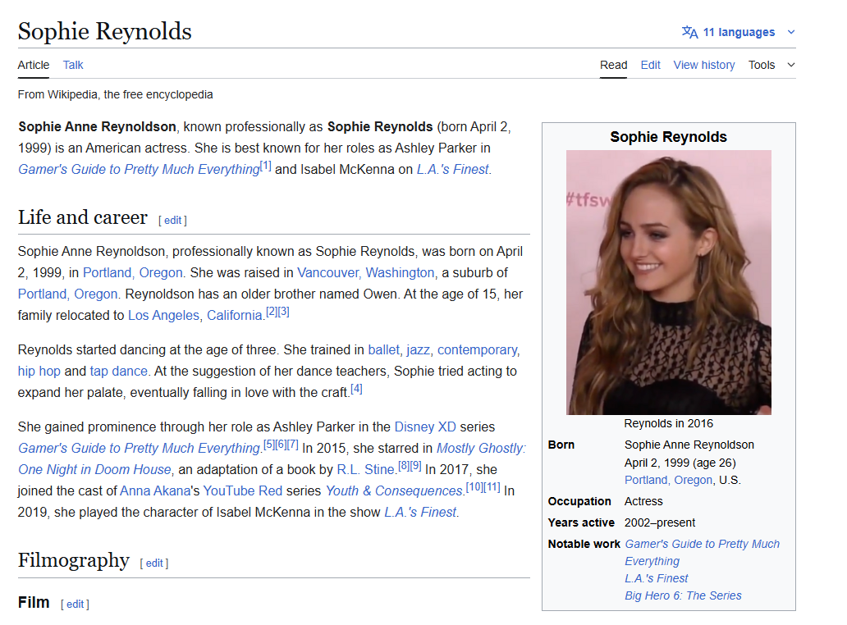Click the Sophie Reynolds page title
This screenshot has height=625, width=847.
[x=105, y=31]
